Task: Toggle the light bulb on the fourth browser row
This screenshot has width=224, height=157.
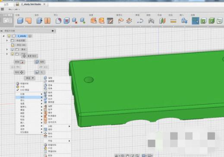Action: point(13,49)
